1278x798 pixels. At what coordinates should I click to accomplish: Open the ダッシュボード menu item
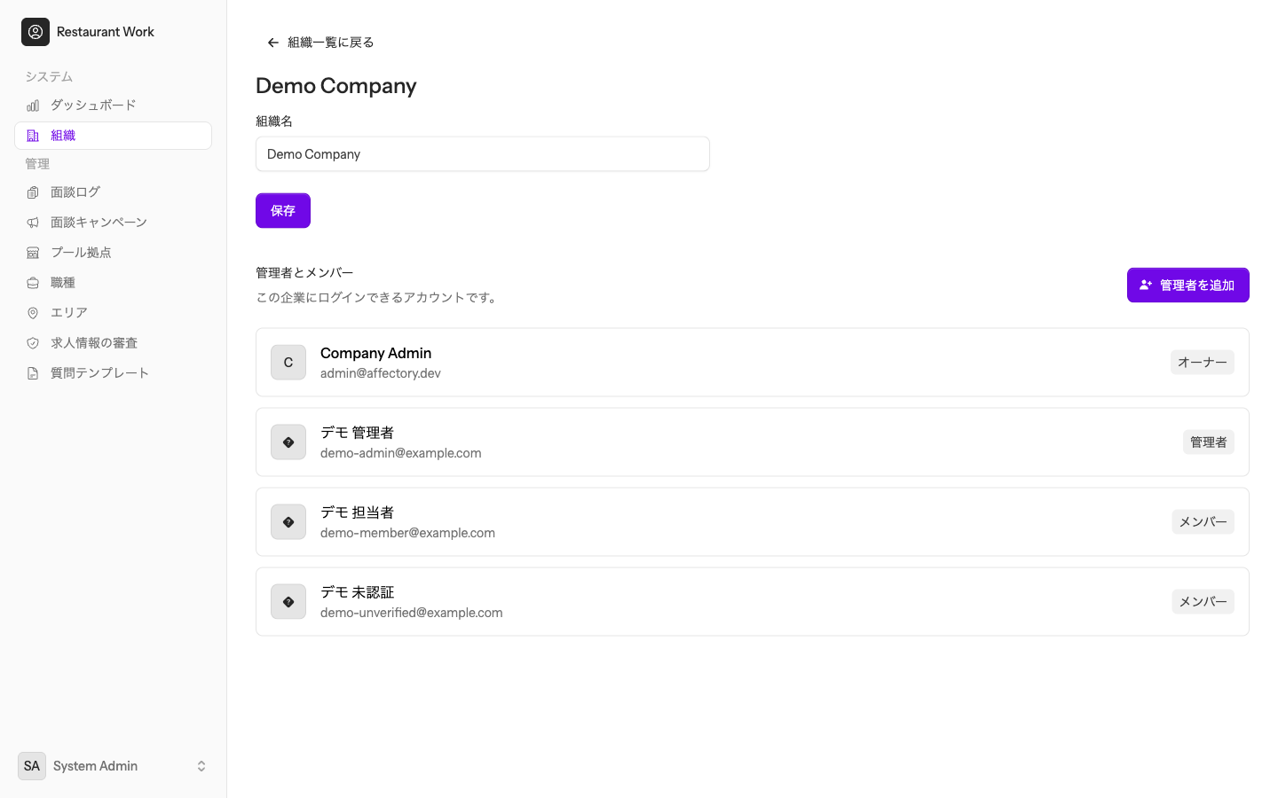(113, 106)
